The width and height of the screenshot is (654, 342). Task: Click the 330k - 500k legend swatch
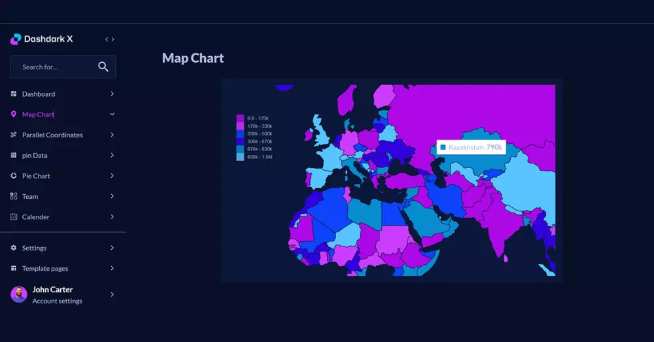240,134
